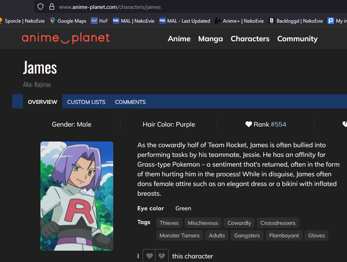This screenshot has width=347, height=262.
Task: Click the Thieves tag
Action: pos(169,223)
